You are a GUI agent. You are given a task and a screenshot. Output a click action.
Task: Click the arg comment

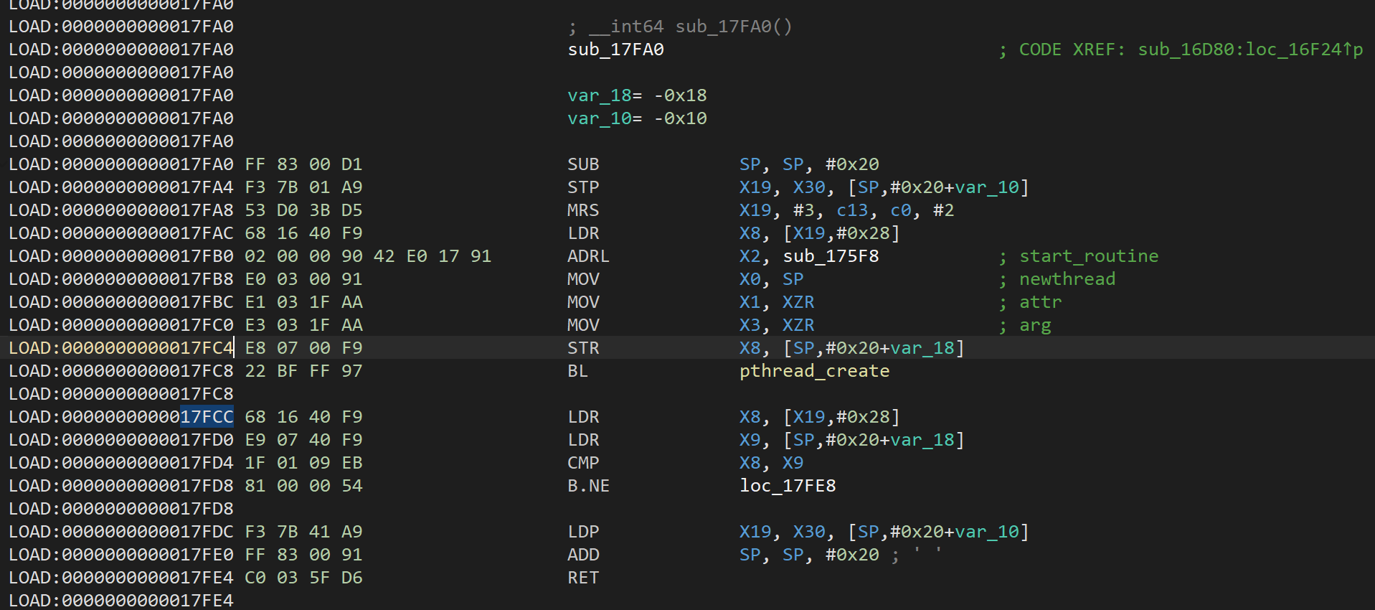point(1035,325)
